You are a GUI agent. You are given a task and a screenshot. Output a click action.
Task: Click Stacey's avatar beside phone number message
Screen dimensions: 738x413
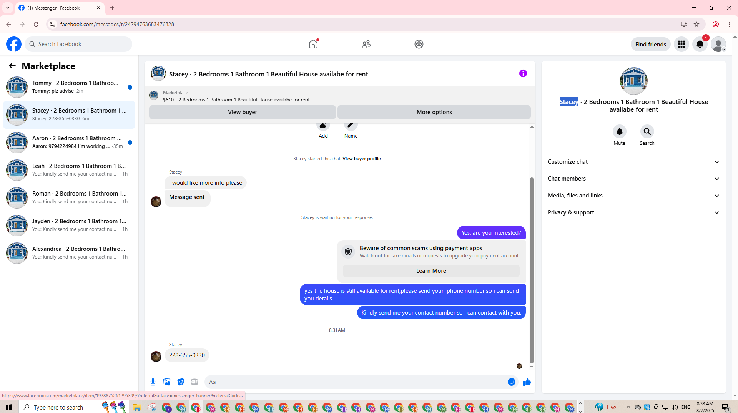[x=156, y=357]
